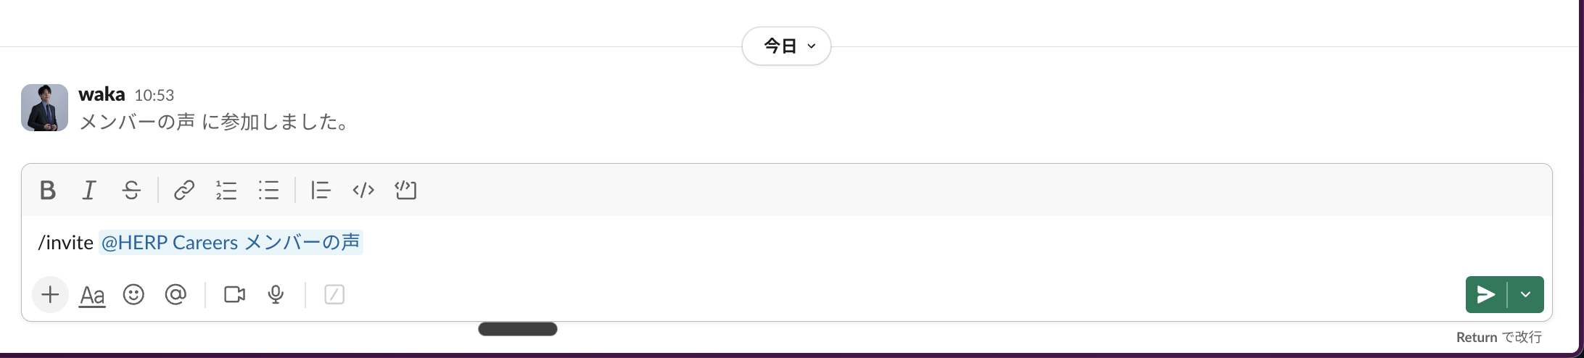Screen dimensions: 1584x358
Task: Apply inline code formatting
Action: point(363,190)
